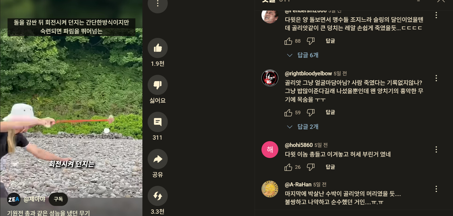Click the remix icon showing 3.3천
Screen dimensions: 453x216
coord(158,196)
